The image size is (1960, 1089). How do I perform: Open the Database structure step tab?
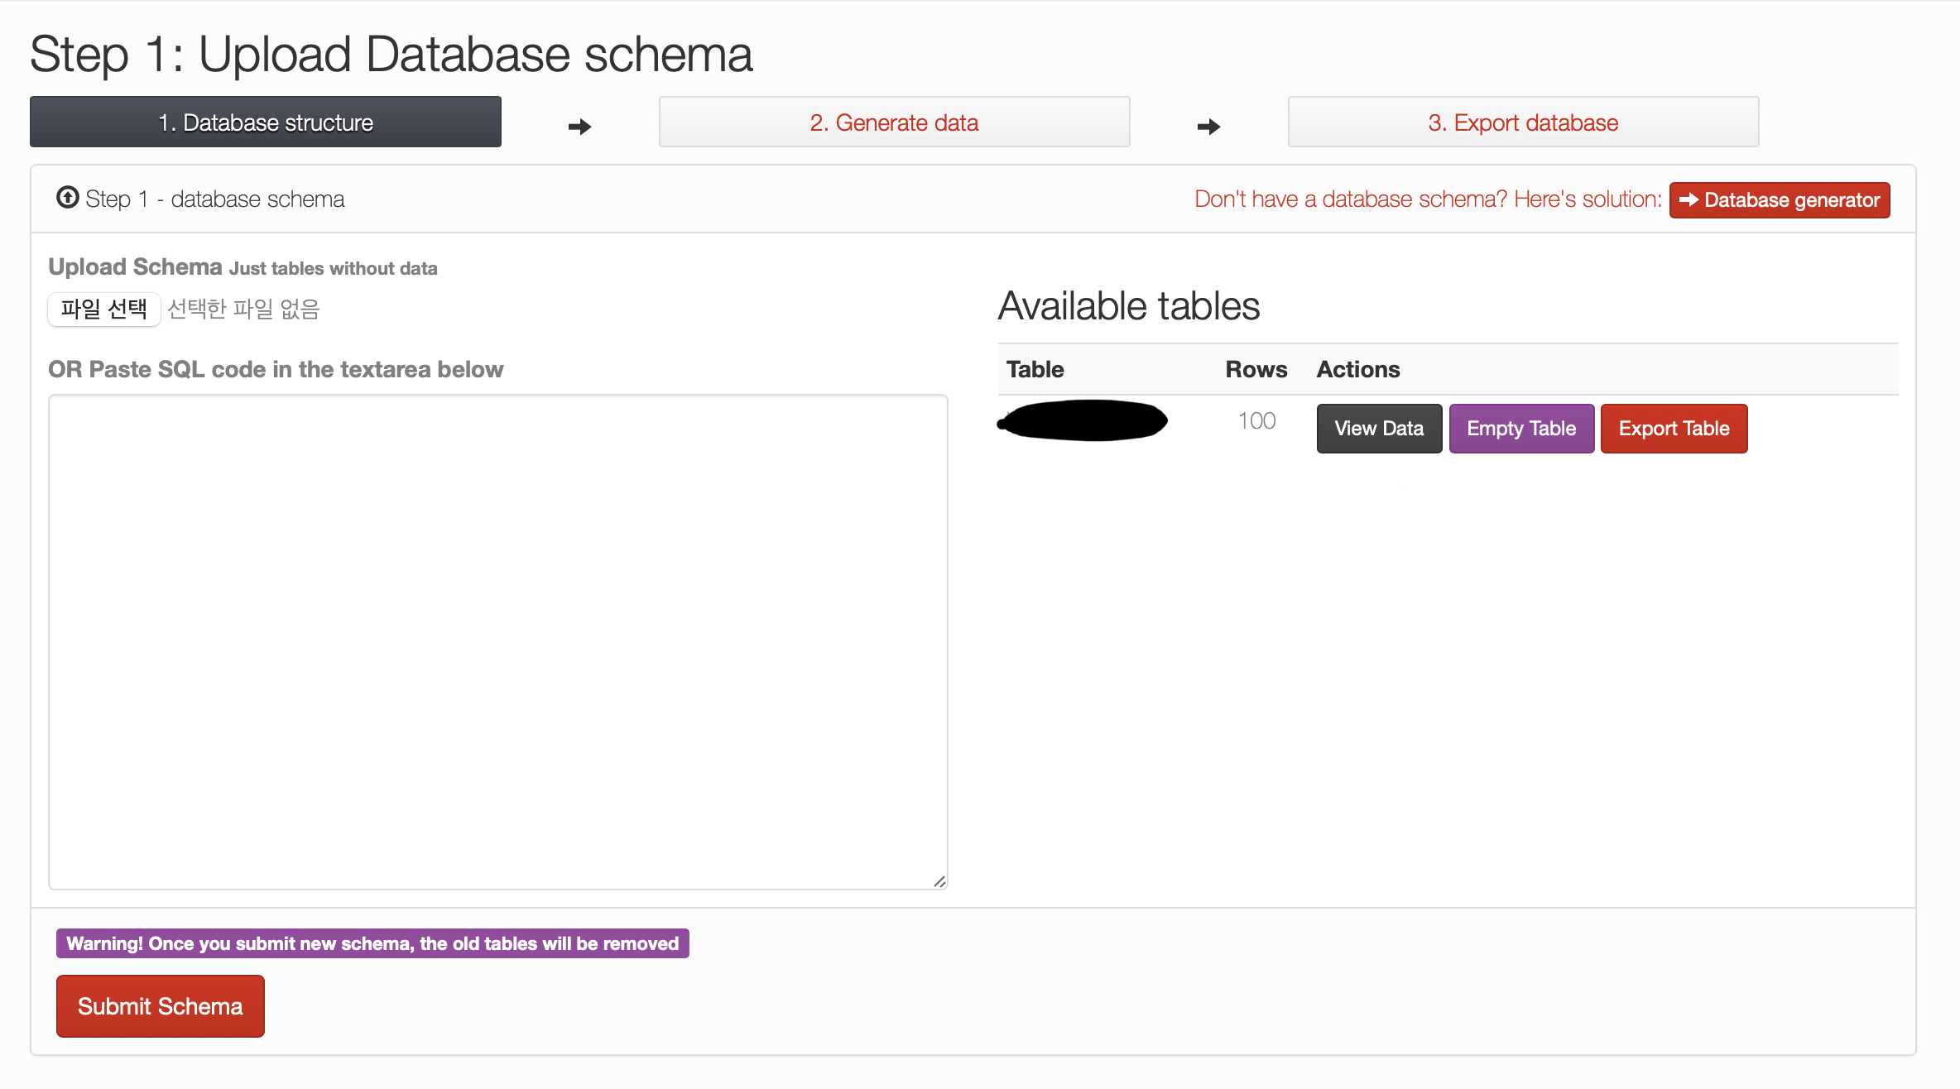click(266, 122)
